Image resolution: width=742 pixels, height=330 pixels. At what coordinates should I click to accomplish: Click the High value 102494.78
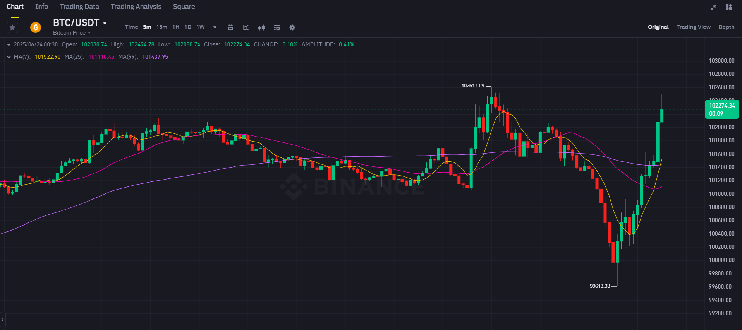(141, 44)
